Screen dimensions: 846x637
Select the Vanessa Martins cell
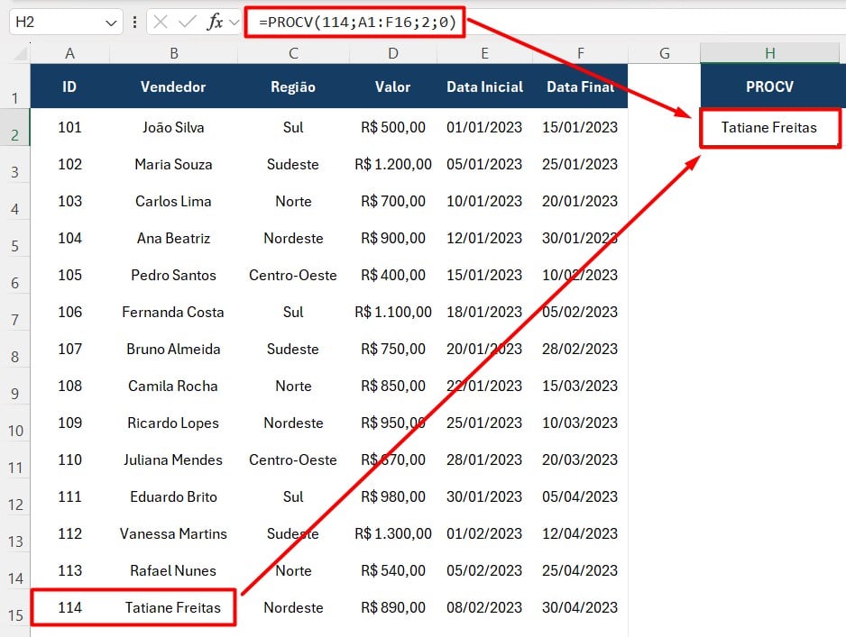(173, 533)
